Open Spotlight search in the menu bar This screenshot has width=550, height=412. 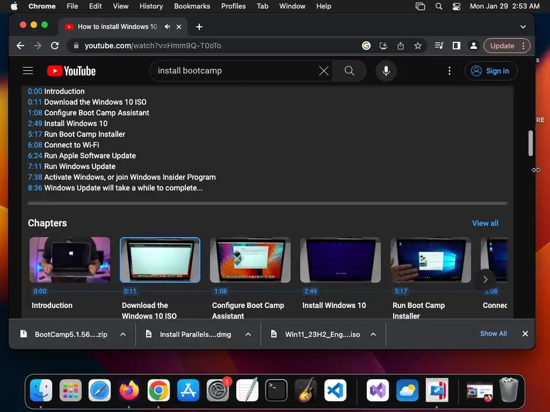pos(438,6)
